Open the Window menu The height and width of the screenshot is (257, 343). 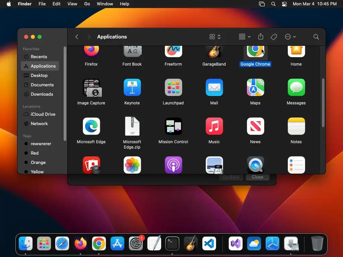(x=105, y=4)
